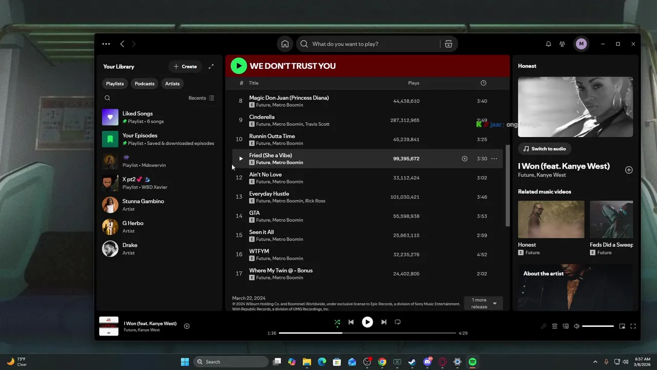
Task: Open Google Chrome from the taskbar
Action: (382, 362)
